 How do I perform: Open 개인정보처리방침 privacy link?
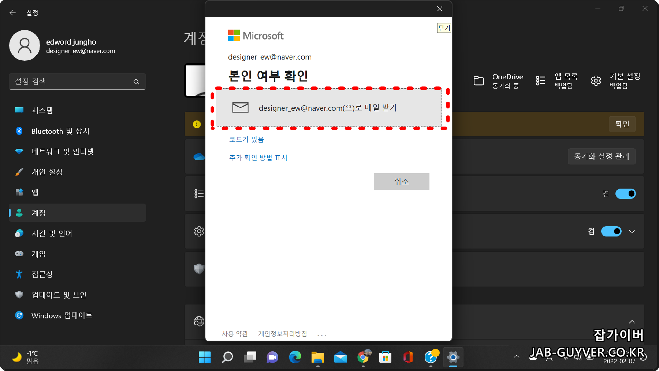click(282, 334)
